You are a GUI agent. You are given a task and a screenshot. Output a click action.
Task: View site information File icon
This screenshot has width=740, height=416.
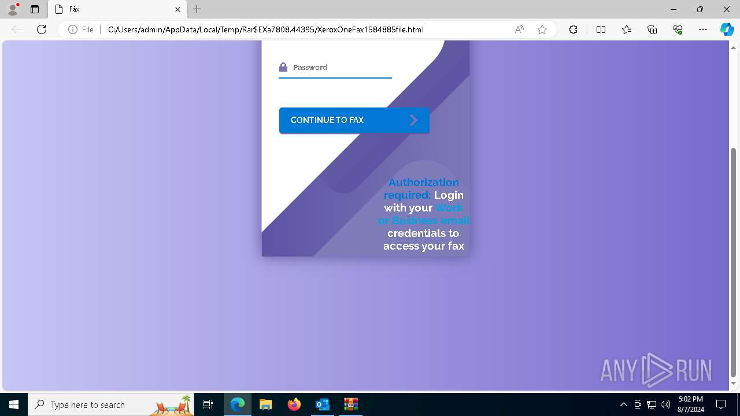tap(80, 29)
